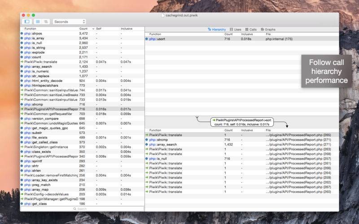Open the Hierarchy tab
This screenshot has width=359, height=224.
pos(217,30)
